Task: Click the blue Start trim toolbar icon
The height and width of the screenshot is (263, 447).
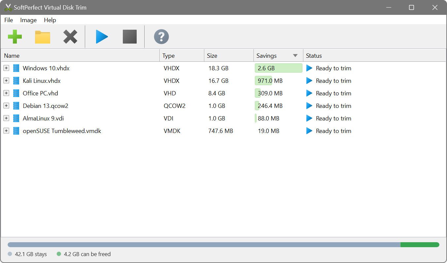Action: point(102,37)
